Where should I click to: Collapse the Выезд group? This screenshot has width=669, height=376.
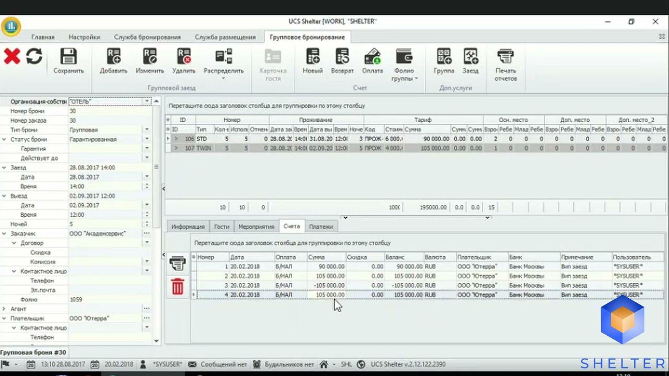click(x=4, y=195)
